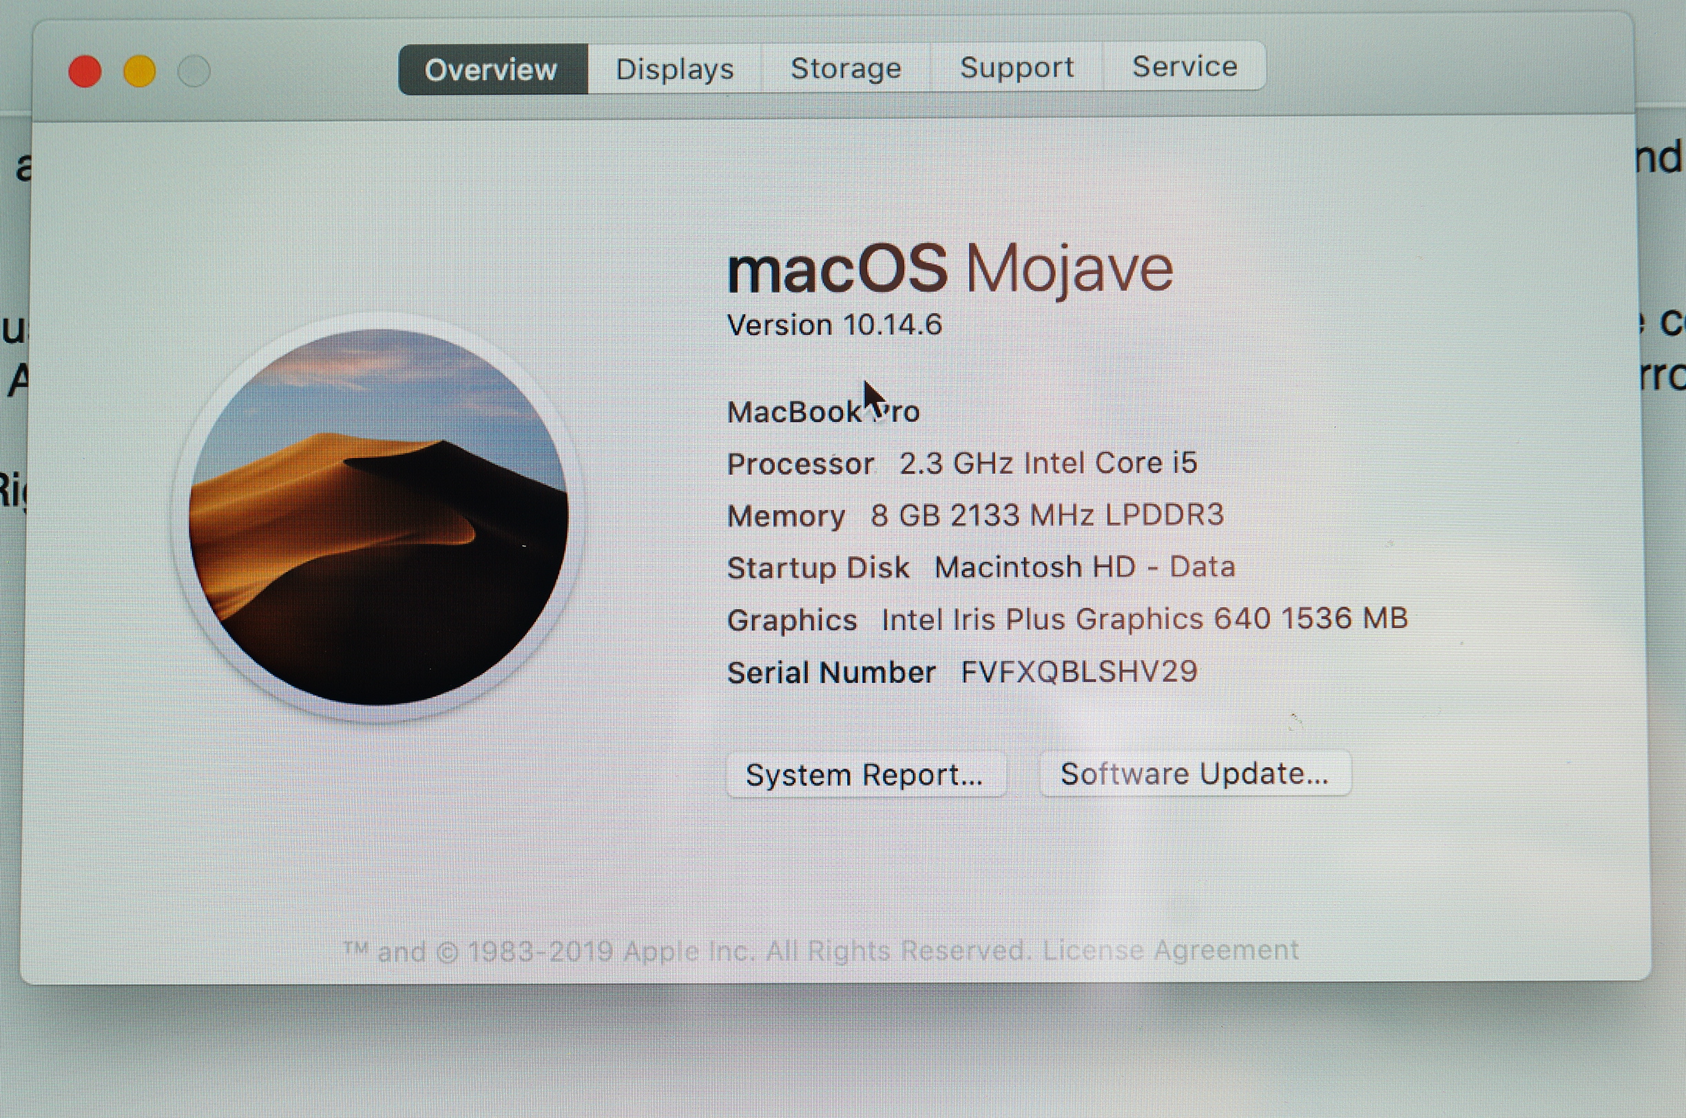The width and height of the screenshot is (1686, 1118).
Task: Click the Serial Number label
Action: (831, 673)
